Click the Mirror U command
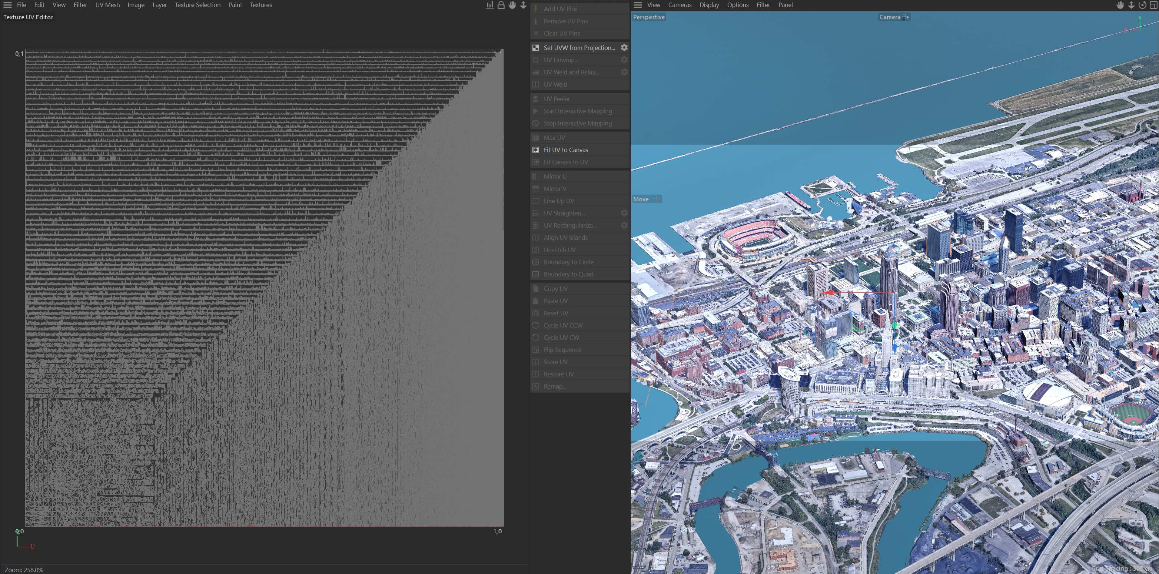 (580, 177)
